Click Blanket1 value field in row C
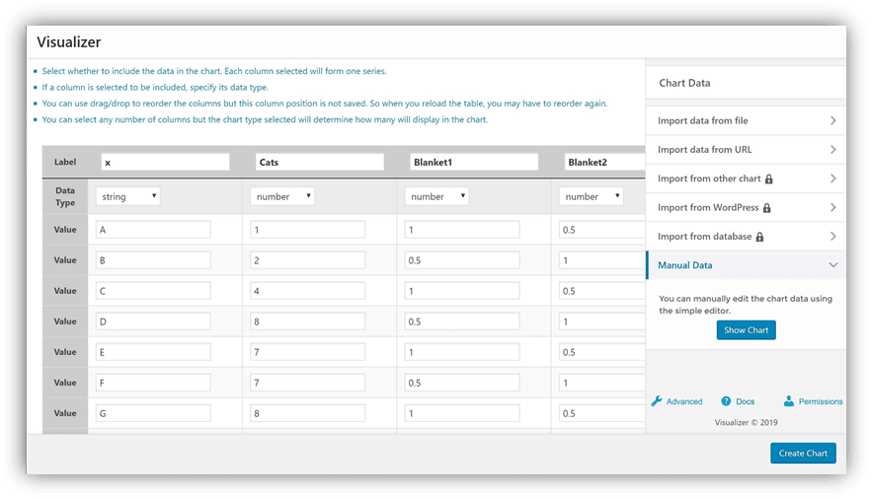Screen dimensions: 871x499 (x=461, y=291)
